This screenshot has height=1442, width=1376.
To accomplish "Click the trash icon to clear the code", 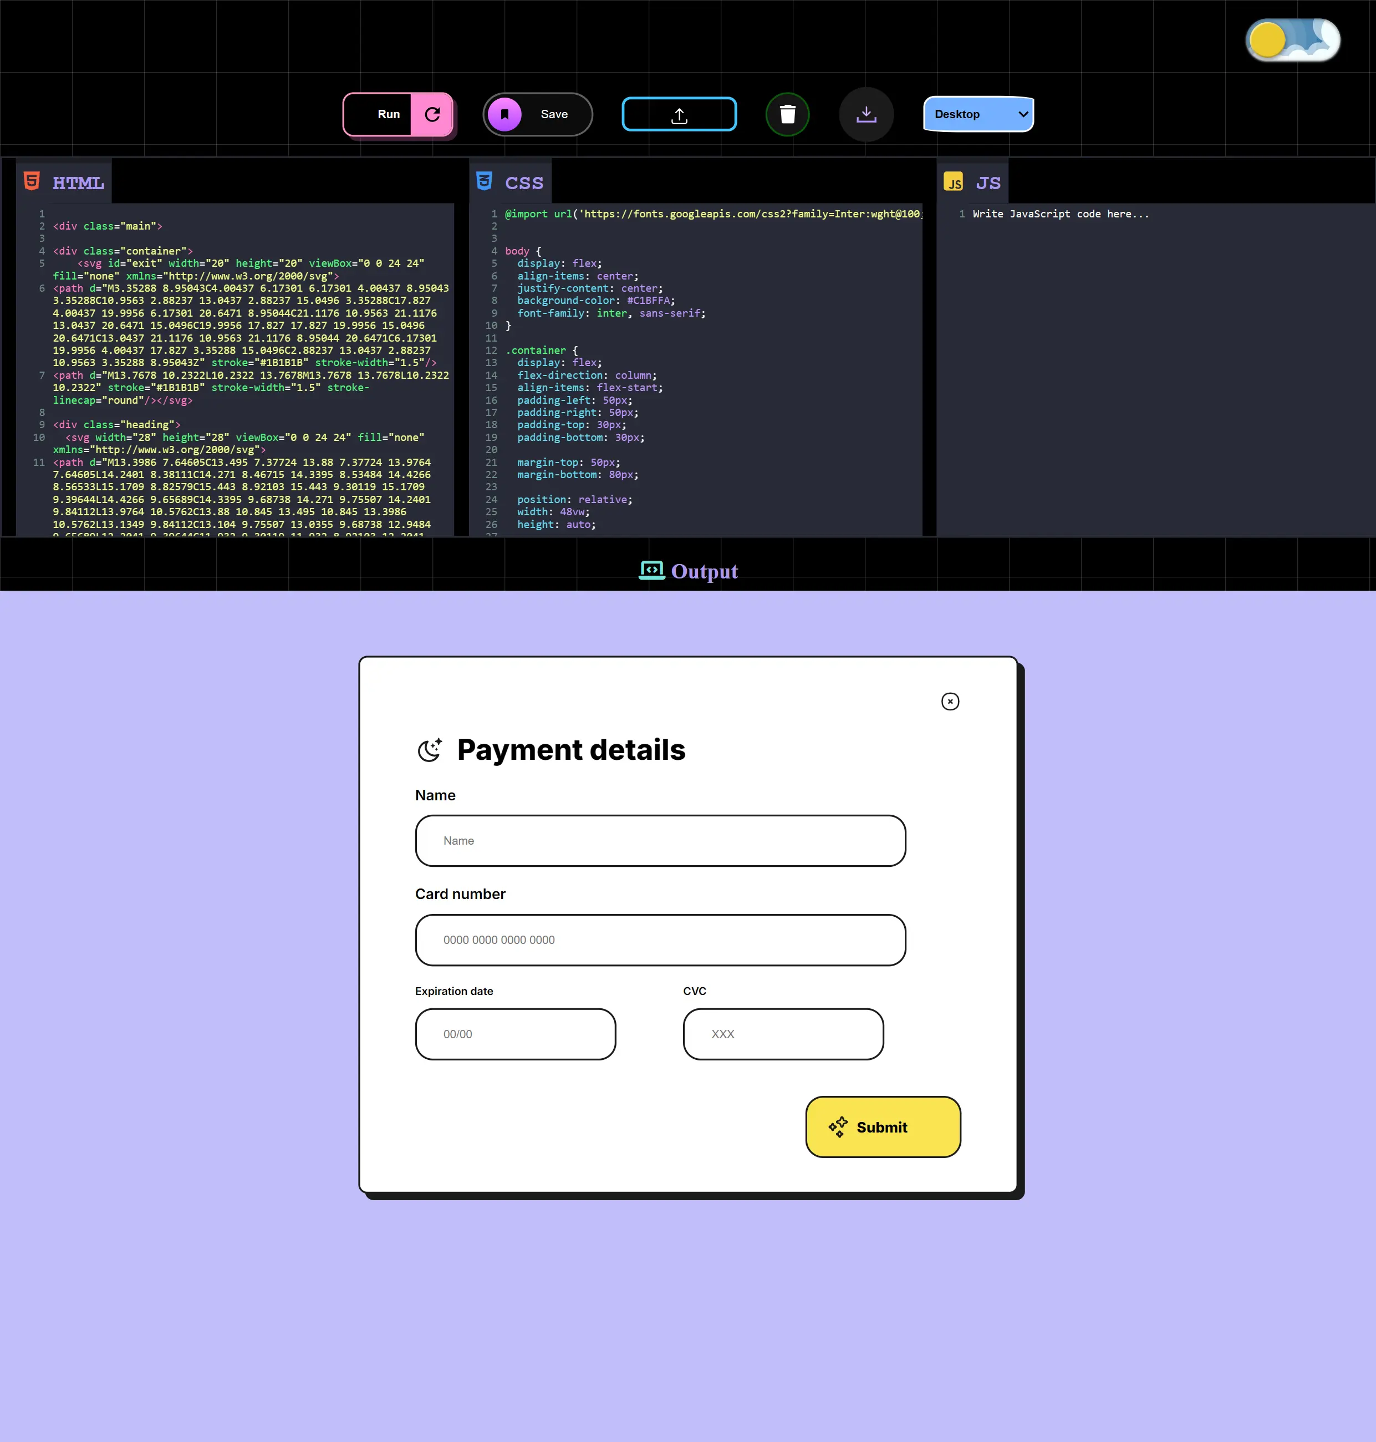I will (x=788, y=114).
